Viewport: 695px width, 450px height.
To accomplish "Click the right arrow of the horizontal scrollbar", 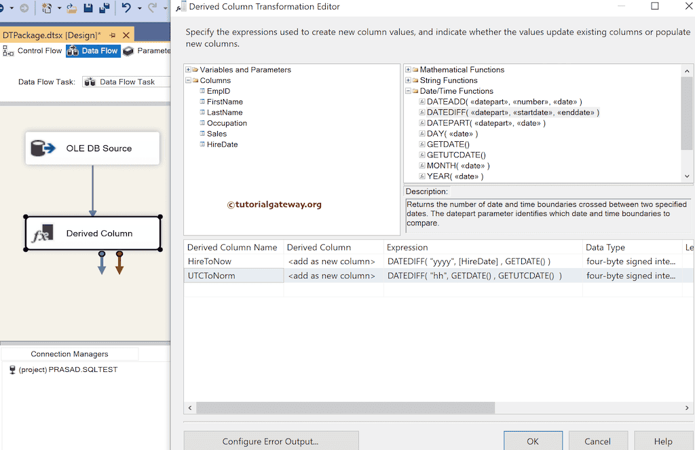I will [686, 408].
